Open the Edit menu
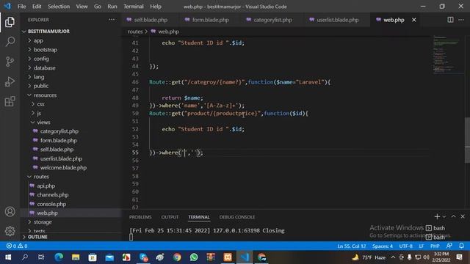 coord(37,7)
